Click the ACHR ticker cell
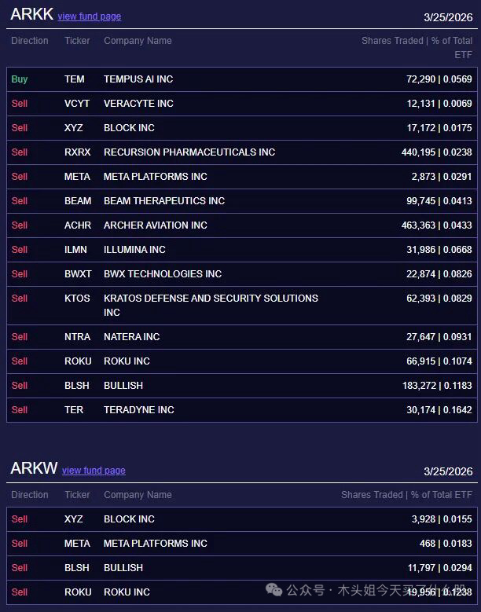 point(77,225)
